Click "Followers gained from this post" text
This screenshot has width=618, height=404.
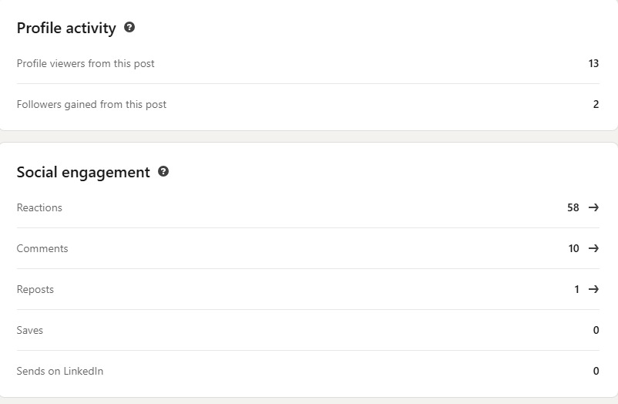tap(92, 104)
